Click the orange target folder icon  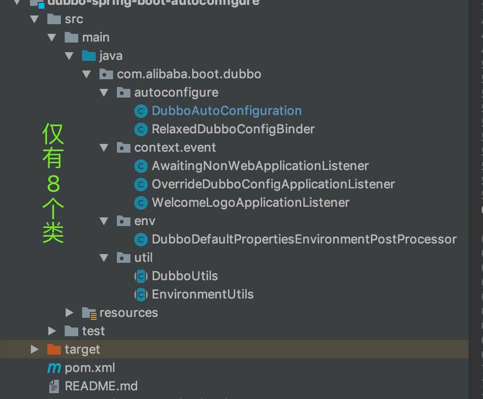tap(54, 349)
